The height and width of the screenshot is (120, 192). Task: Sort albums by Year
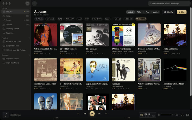pos(147,12)
